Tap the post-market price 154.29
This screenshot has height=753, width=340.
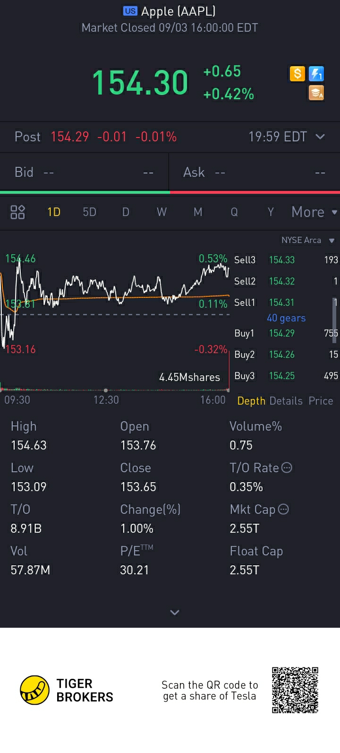pos(70,137)
